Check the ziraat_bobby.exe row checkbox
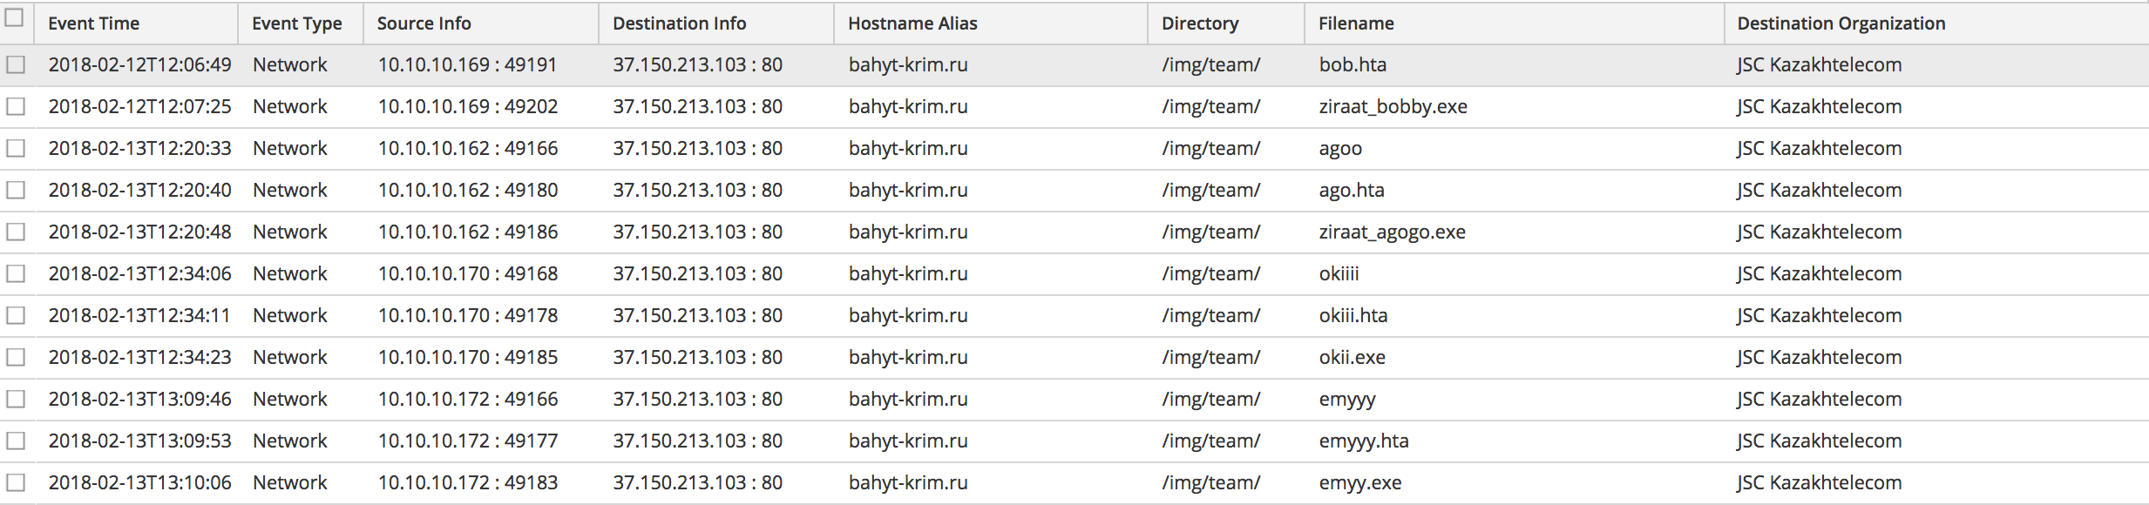 pos(16,106)
